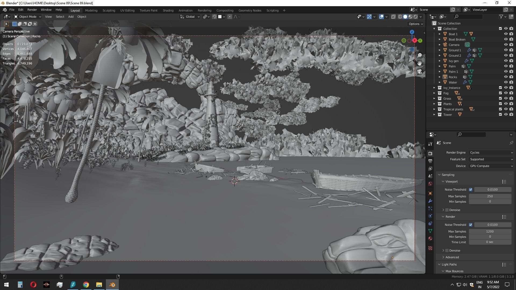The height and width of the screenshot is (290, 516).
Task: Open the Device GPU Compute dropdown
Action: point(491,166)
